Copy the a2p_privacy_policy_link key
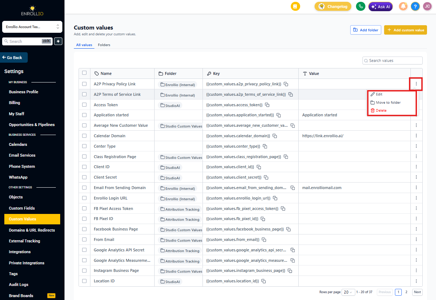 (286, 84)
